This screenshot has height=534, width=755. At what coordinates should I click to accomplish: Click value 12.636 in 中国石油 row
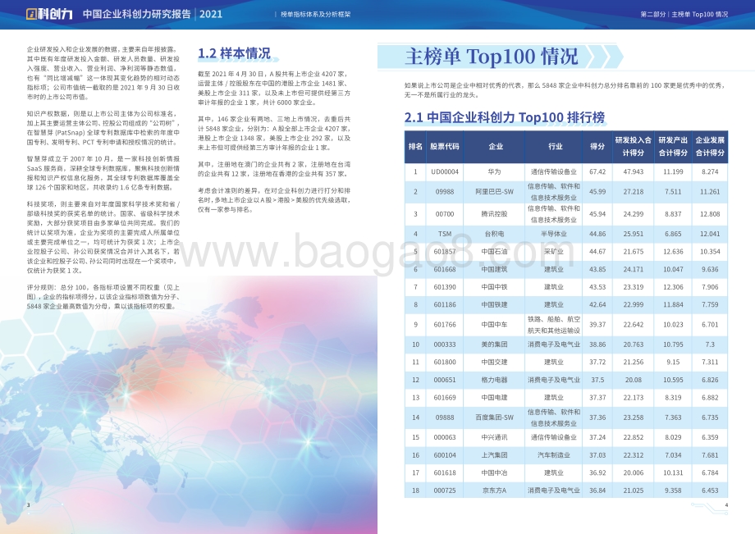673,252
